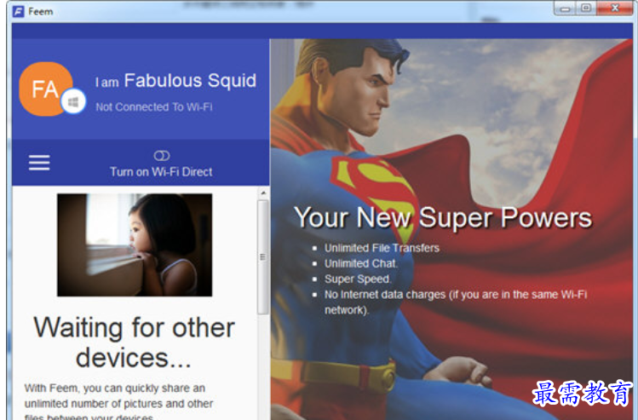Viewport: 638px width, 420px height.
Task: Click the Unlimited File Transfers bullet
Action: (382, 248)
